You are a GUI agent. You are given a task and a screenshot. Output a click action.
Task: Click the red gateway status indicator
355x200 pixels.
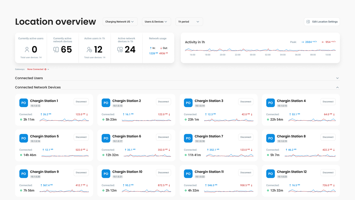pyautogui.click(x=45, y=69)
